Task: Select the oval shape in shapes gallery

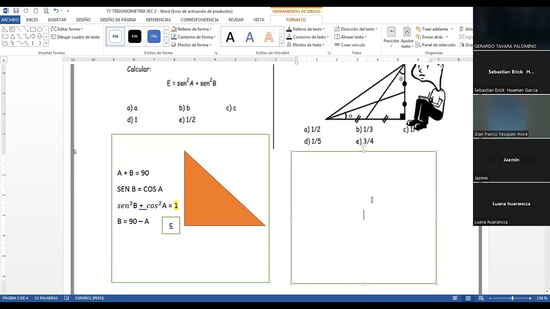Action: click(40, 30)
